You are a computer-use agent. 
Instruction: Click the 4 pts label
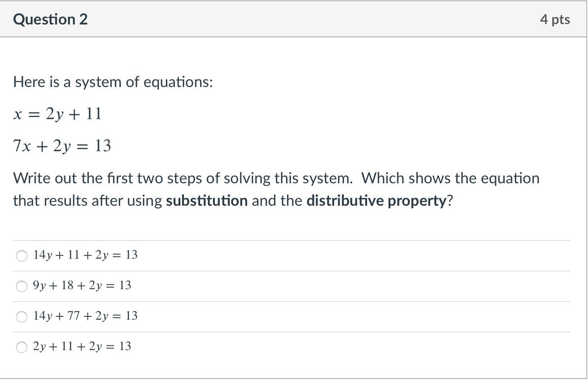pos(555,19)
